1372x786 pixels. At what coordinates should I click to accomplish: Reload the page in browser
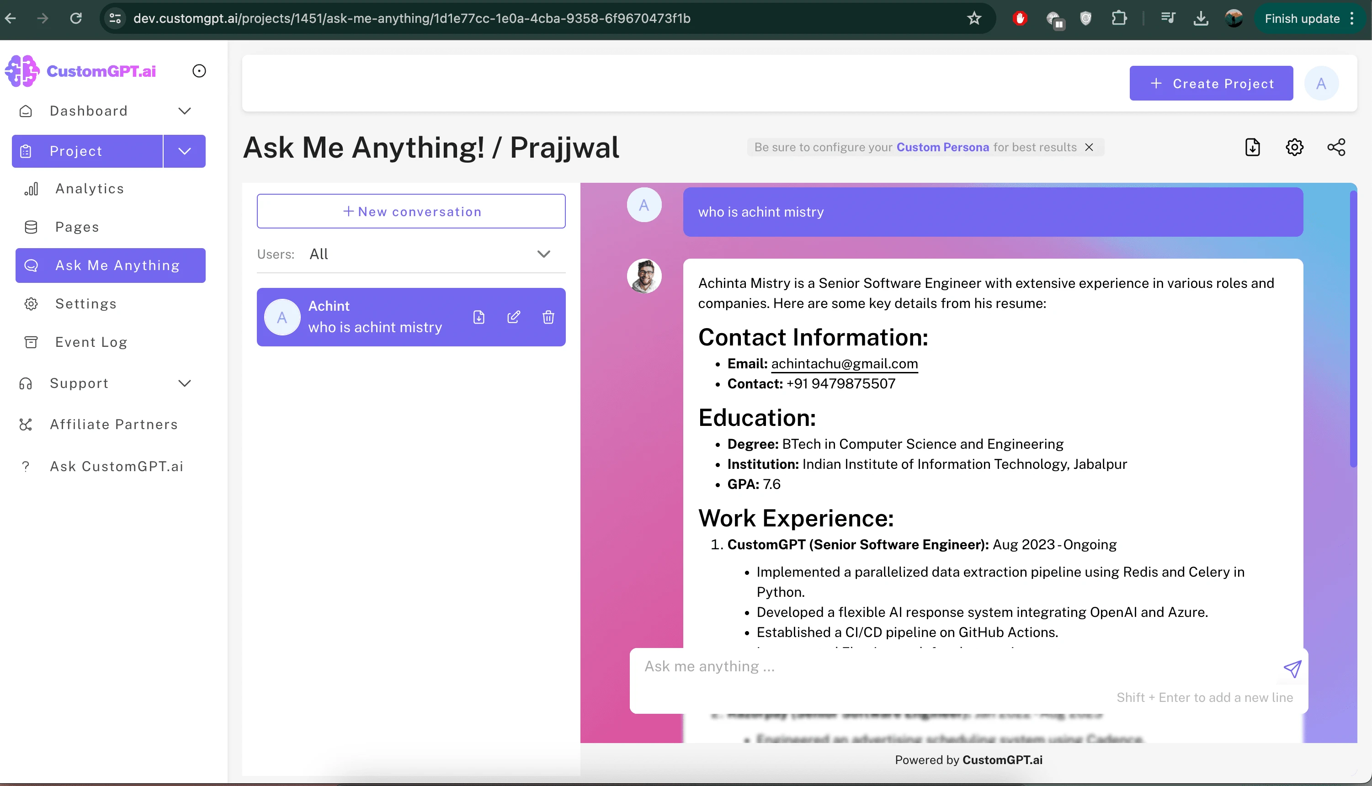76,18
